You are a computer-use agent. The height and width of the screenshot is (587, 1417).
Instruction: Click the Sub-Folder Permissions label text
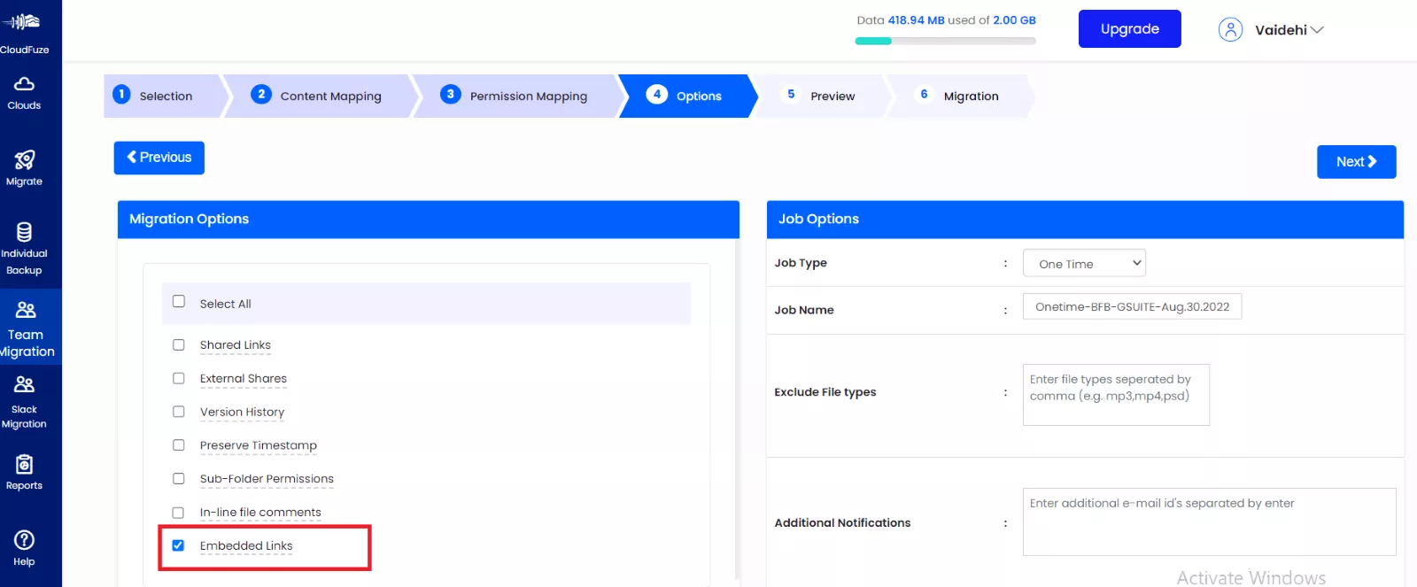click(267, 479)
